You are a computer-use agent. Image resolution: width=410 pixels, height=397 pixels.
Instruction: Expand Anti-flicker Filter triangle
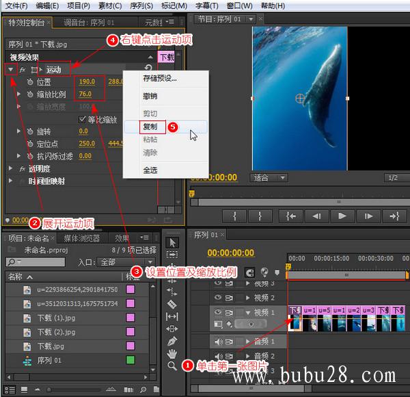(18, 155)
